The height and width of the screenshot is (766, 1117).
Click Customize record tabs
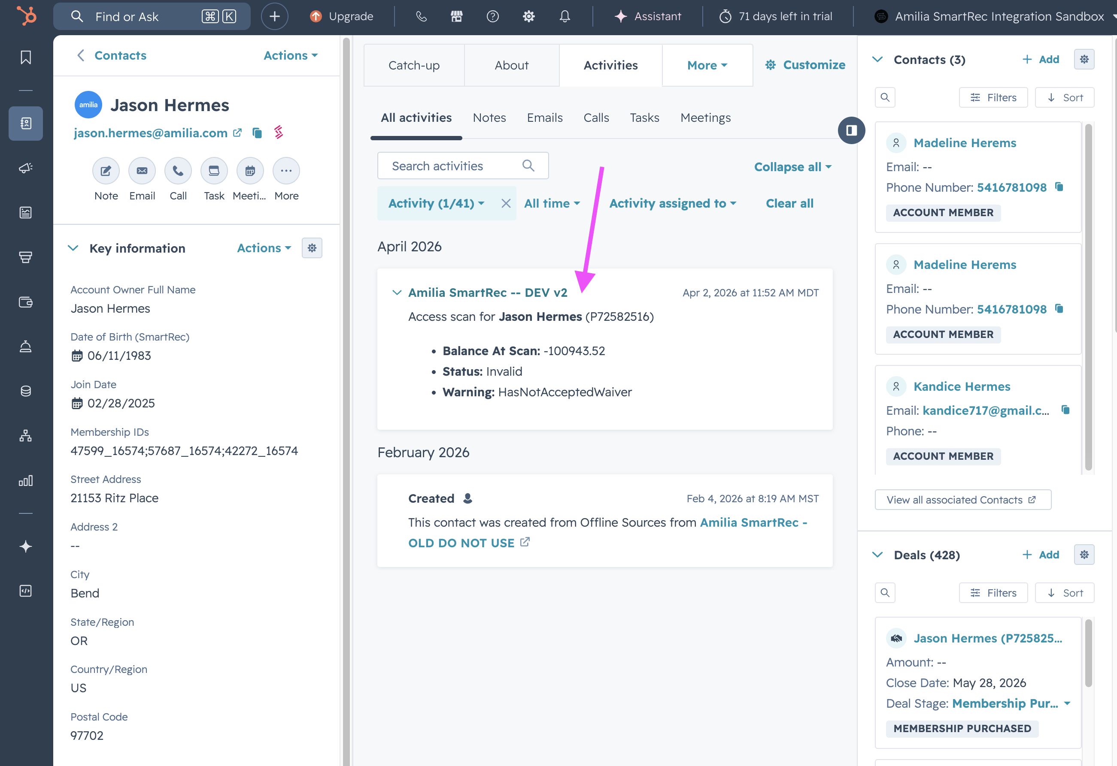coord(805,65)
